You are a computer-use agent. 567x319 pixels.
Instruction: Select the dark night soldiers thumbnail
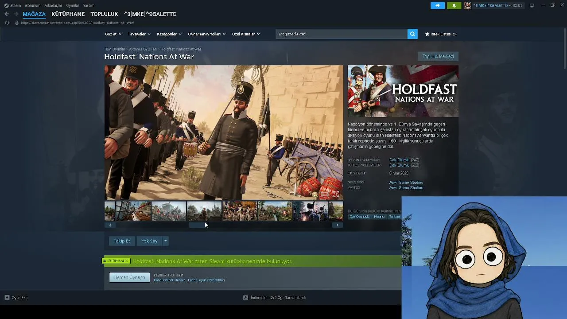(311, 211)
